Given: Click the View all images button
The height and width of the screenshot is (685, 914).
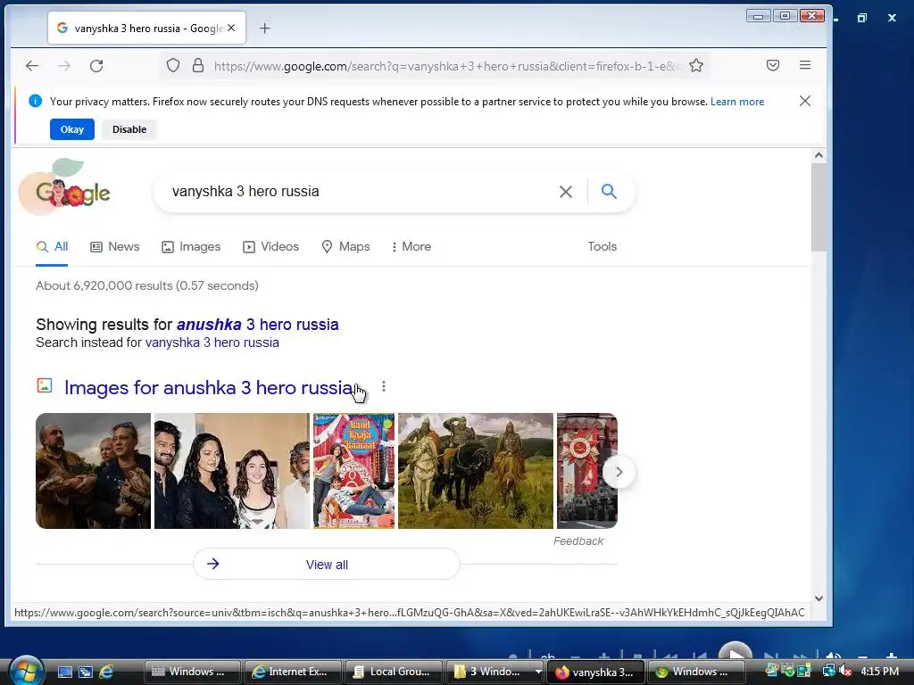Looking at the screenshot, I should tap(327, 564).
